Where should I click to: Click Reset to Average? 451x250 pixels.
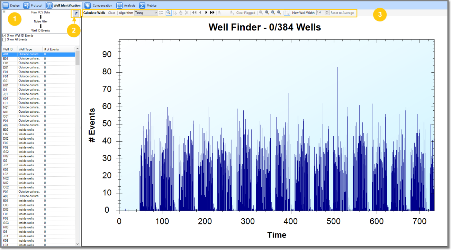pyautogui.click(x=342, y=13)
